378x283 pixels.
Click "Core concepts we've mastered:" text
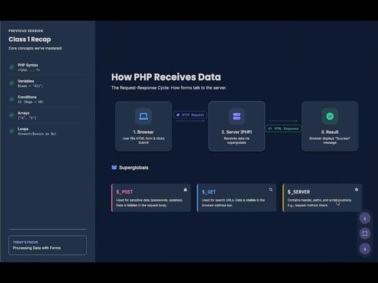click(35, 48)
